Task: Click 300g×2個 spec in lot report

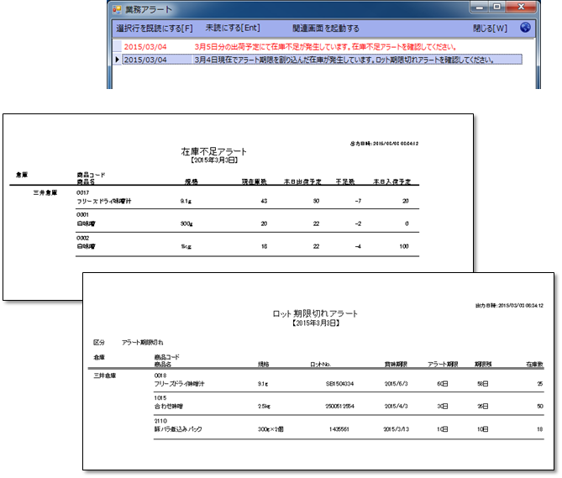Action: point(270,429)
